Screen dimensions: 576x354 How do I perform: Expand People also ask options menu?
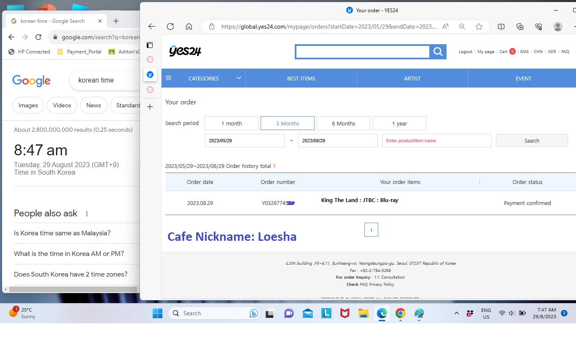tap(87, 214)
